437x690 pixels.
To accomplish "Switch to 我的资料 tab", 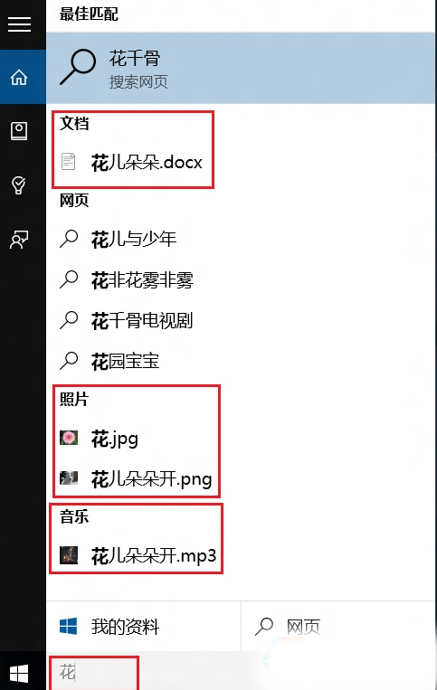I will (144, 626).
